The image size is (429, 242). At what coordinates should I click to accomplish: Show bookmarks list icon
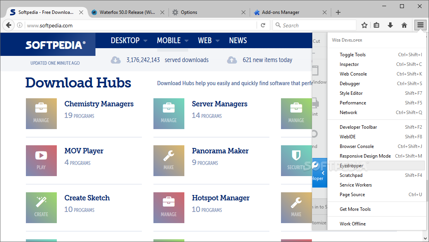[376, 25]
